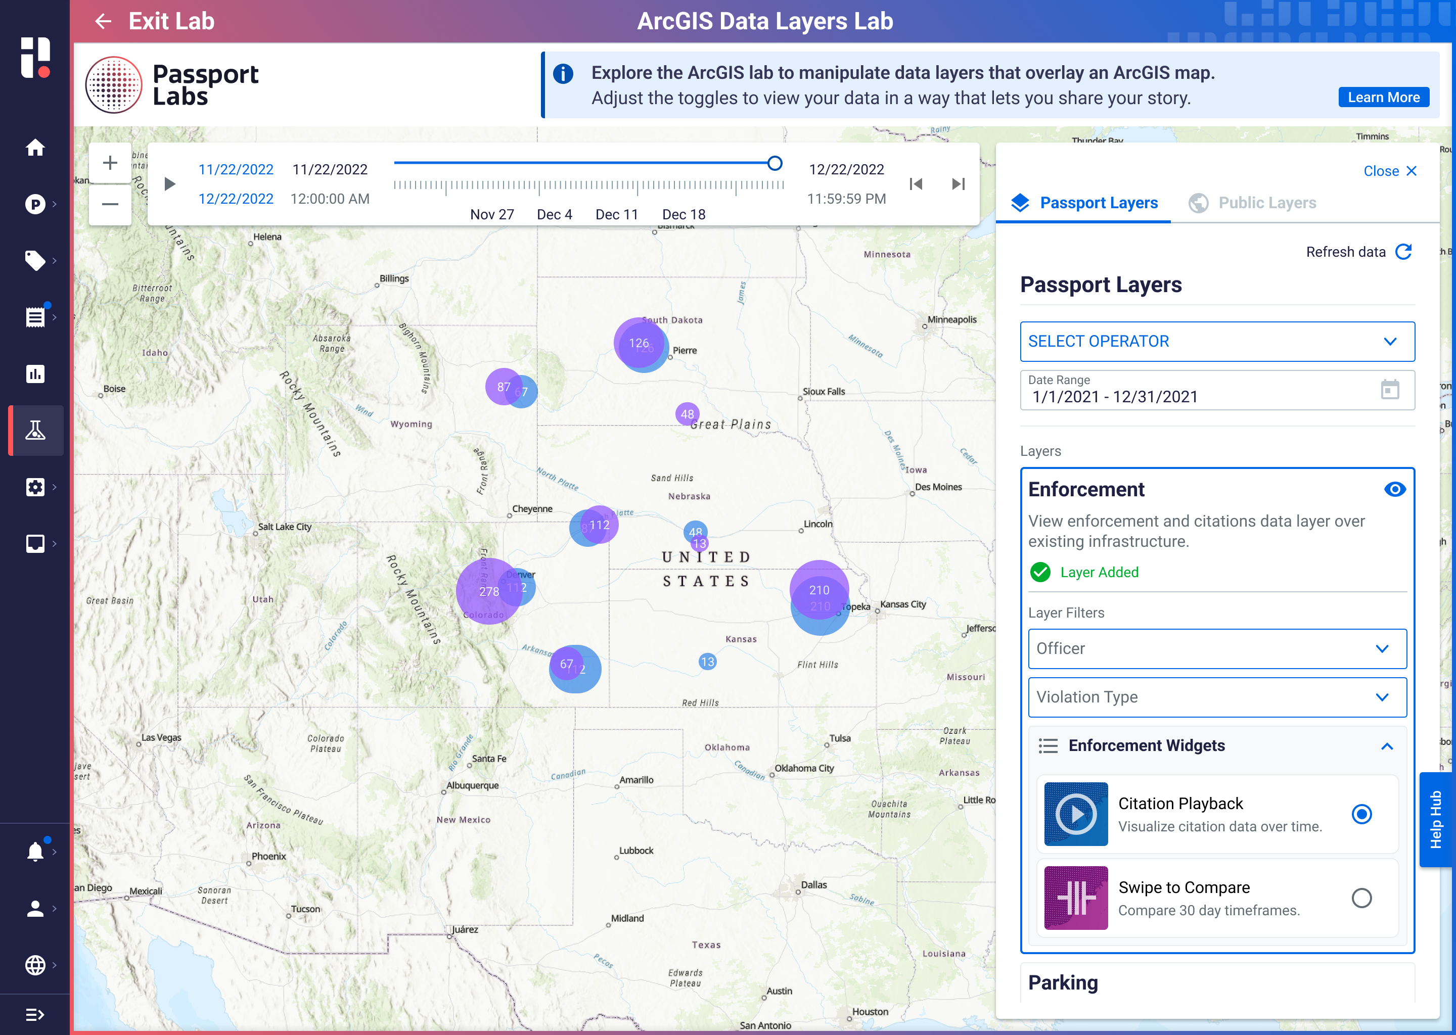The width and height of the screenshot is (1456, 1035).
Task: Click the Refresh data icon
Action: click(x=1403, y=252)
